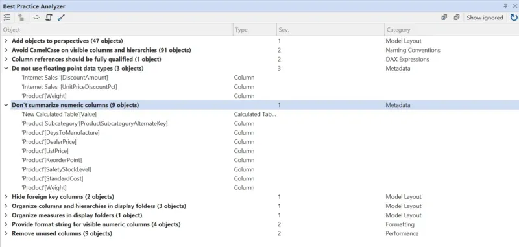Expand Provide format string for visible numeric columns
Image resolution: width=519 pixels, height=247 pixels.
click(6, 224)
